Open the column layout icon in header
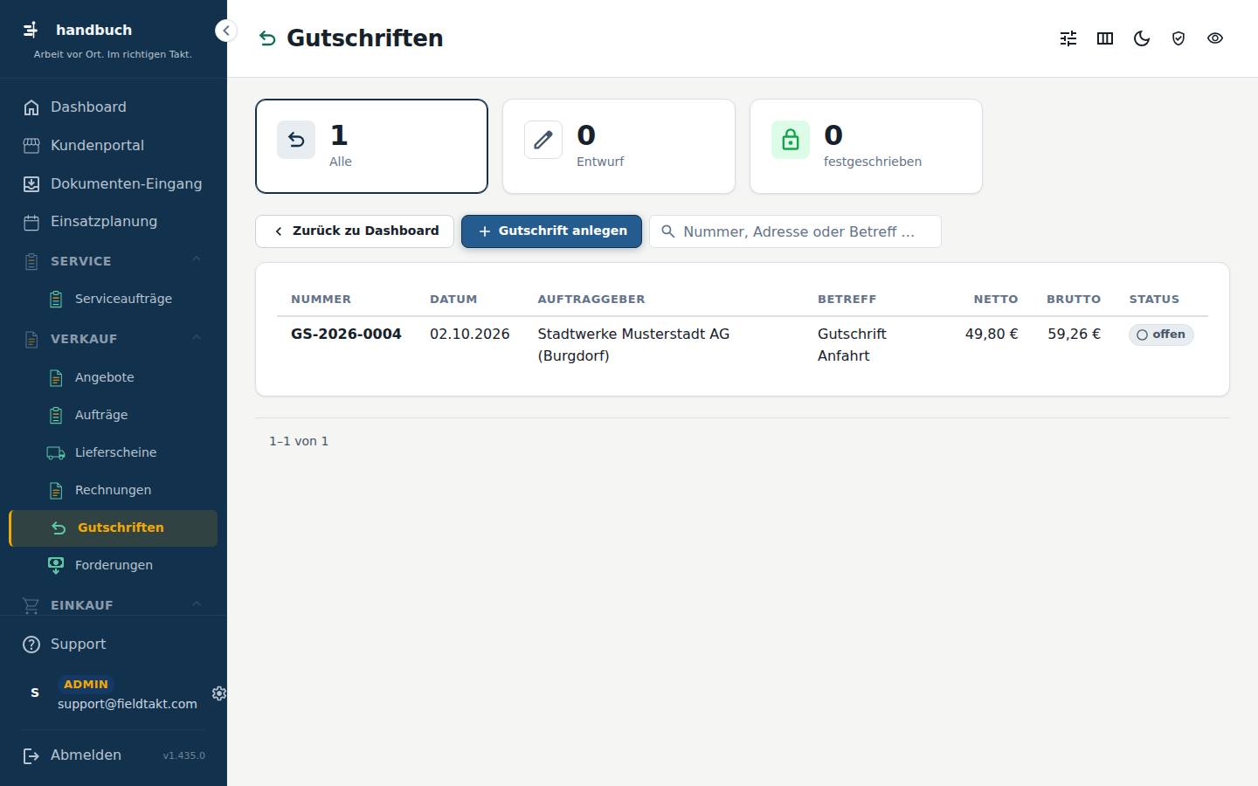The width and height of the screenshot is (1258, 786). tap(1105, 38)
